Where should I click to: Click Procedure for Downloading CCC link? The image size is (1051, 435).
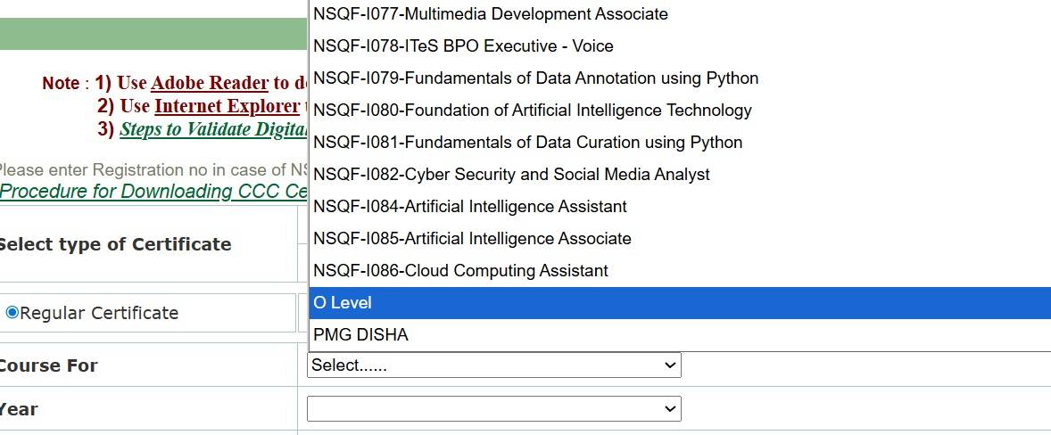click(153, 192)
